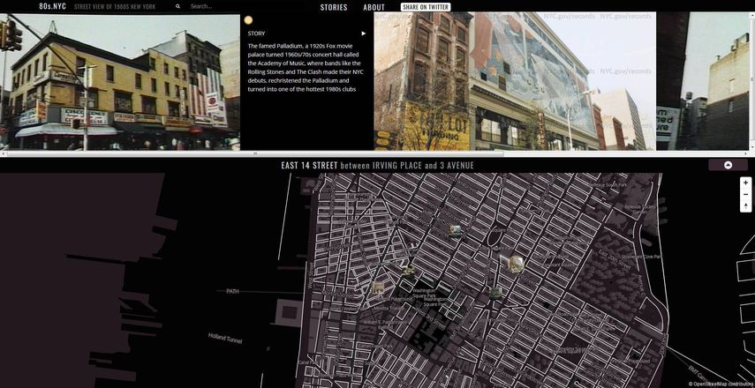Click the photo strip scroll-left arrow
The width and height of the screenshot is (755, 388).
point(3,153)
